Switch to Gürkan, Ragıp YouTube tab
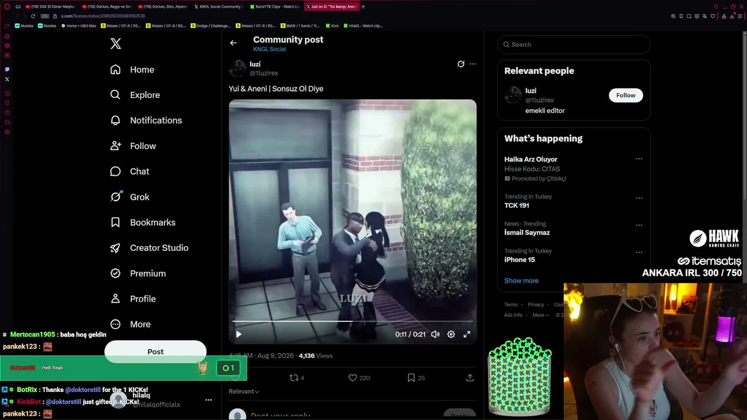The height and width of the screenshot is (420, 747). pyautogui.click(x=107, y=6)
